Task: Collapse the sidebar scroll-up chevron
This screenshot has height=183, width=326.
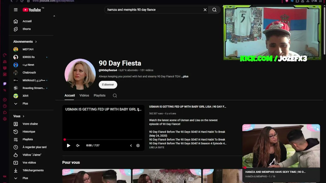Action: tap(54, 16)
